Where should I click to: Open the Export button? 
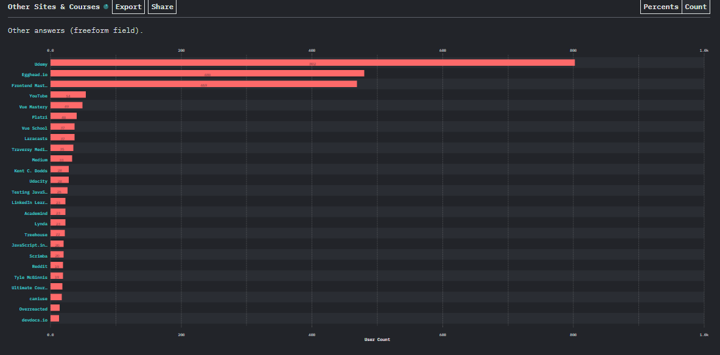[128, 7]
